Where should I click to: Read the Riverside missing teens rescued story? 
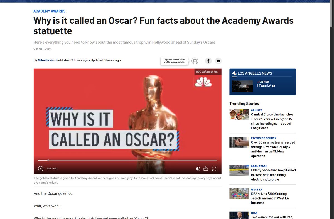click(273, 149)
